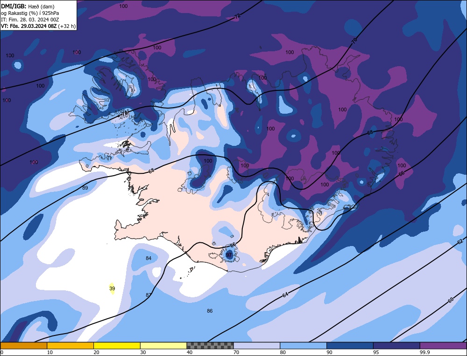Click the "80" legend tick label
467x356 pixels.
pyautogui.click(x=283, y=352)
